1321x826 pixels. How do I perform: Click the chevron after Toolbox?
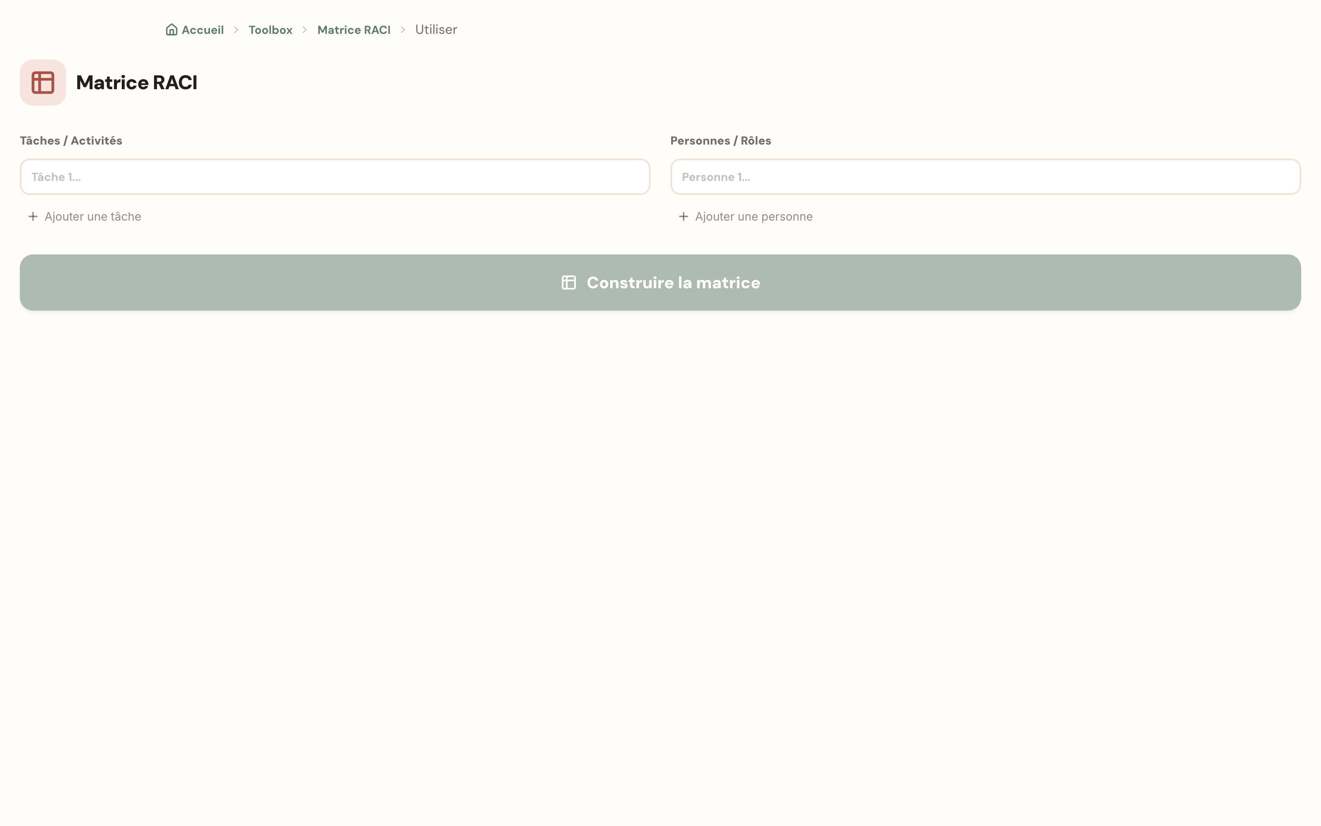coord(305,29)
